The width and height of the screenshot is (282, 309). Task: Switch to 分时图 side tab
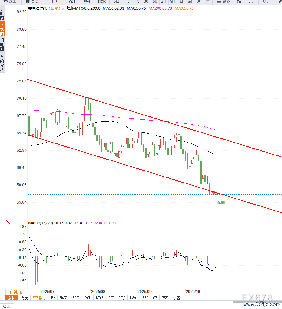(x=2, y=15)
